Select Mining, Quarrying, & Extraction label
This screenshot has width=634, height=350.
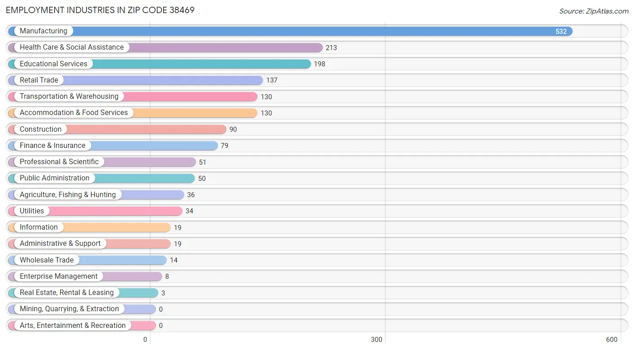coord(69,309)
